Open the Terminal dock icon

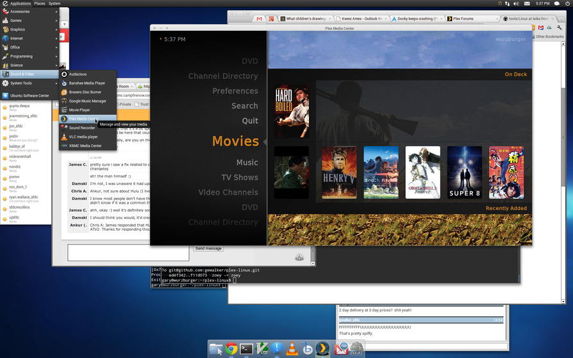pyautogui.click(x=246, y=349)
